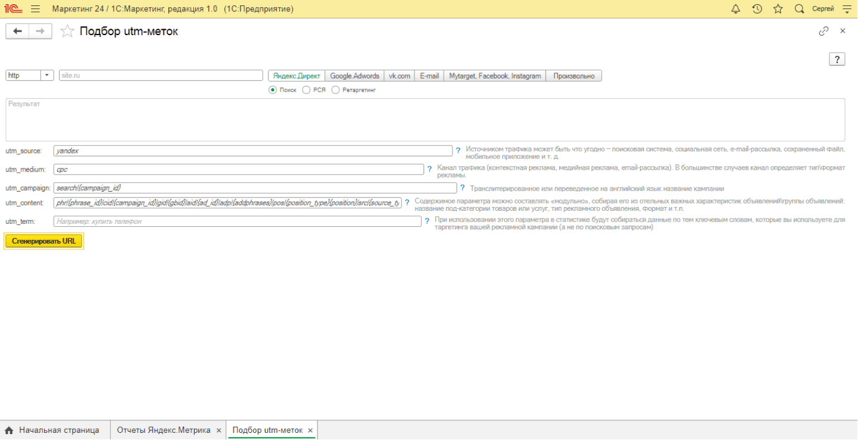Open the history clock icon
The width and height of the screenshot is (858, 440).
pyautogui.click(x=757, y=9)
